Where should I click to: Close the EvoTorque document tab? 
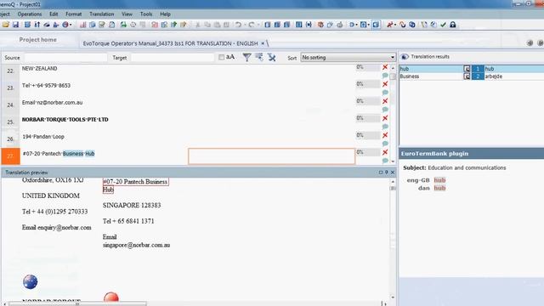263,43
